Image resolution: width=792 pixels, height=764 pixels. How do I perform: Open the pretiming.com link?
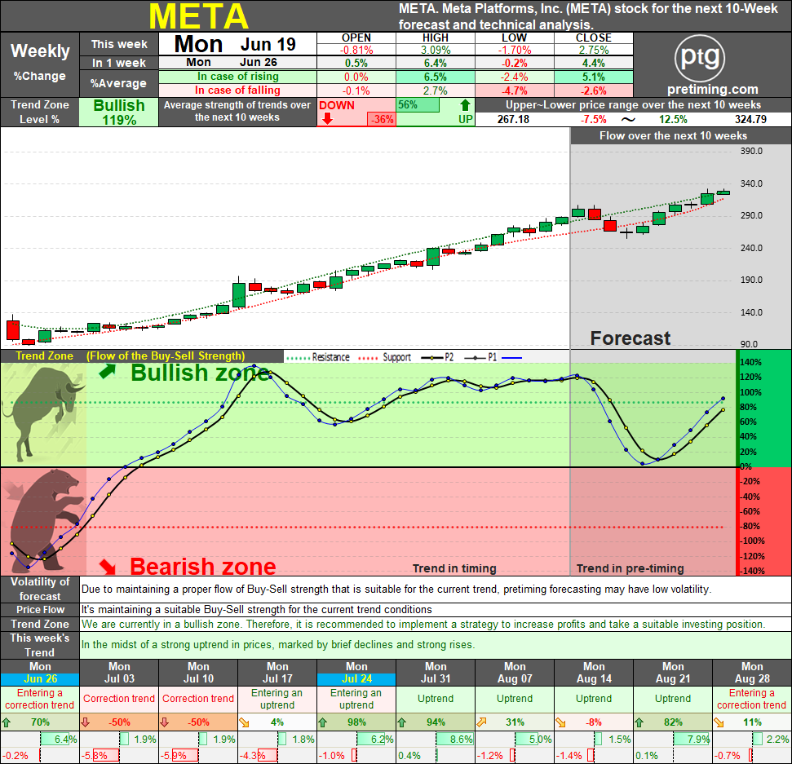tap(713, 90)
